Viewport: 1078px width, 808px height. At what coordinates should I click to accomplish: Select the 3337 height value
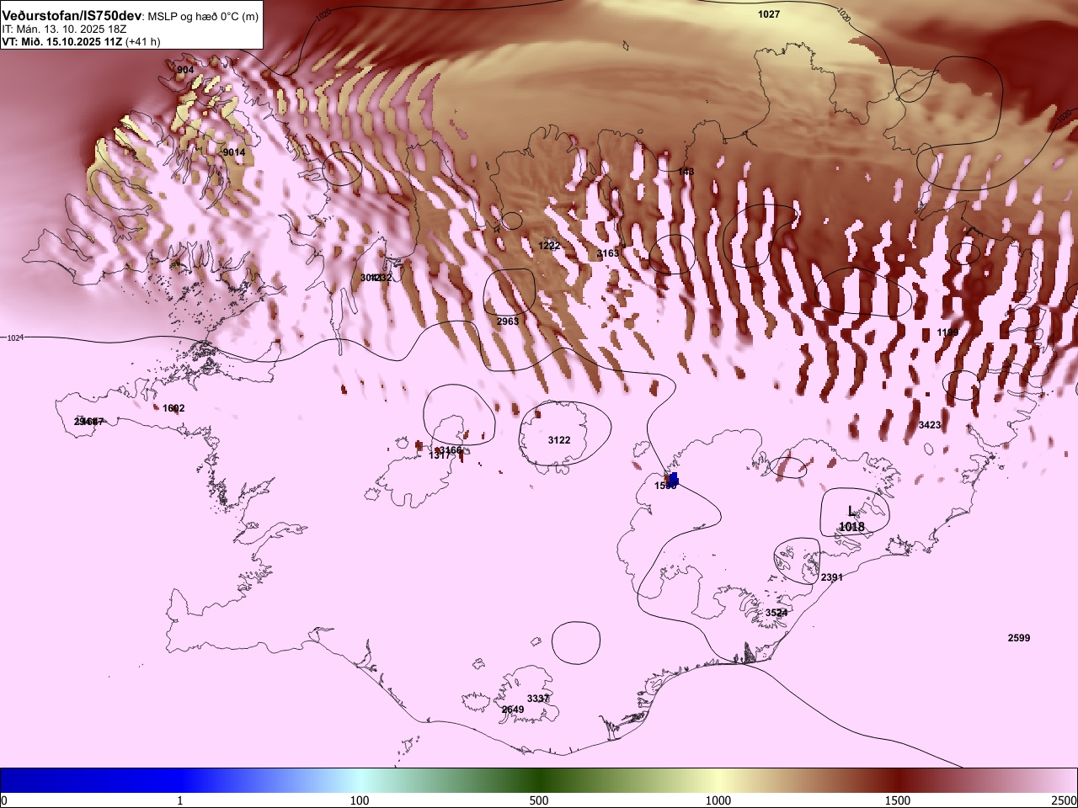538,699
